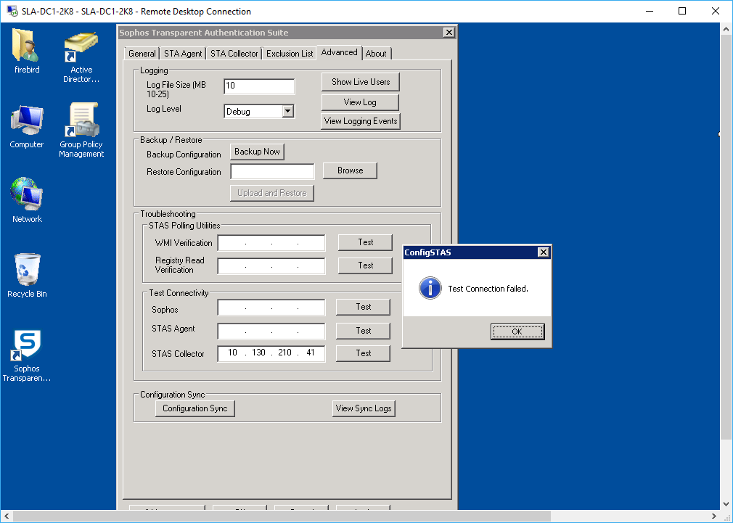
Task: Click the Sophos connectivity IP field
Action: tap(271, 308)
